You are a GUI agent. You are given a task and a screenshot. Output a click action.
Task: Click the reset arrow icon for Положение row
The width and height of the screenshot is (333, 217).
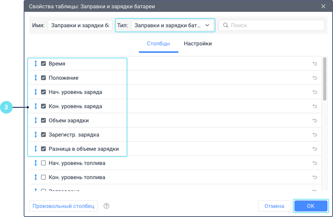click(x=315, y=78)
